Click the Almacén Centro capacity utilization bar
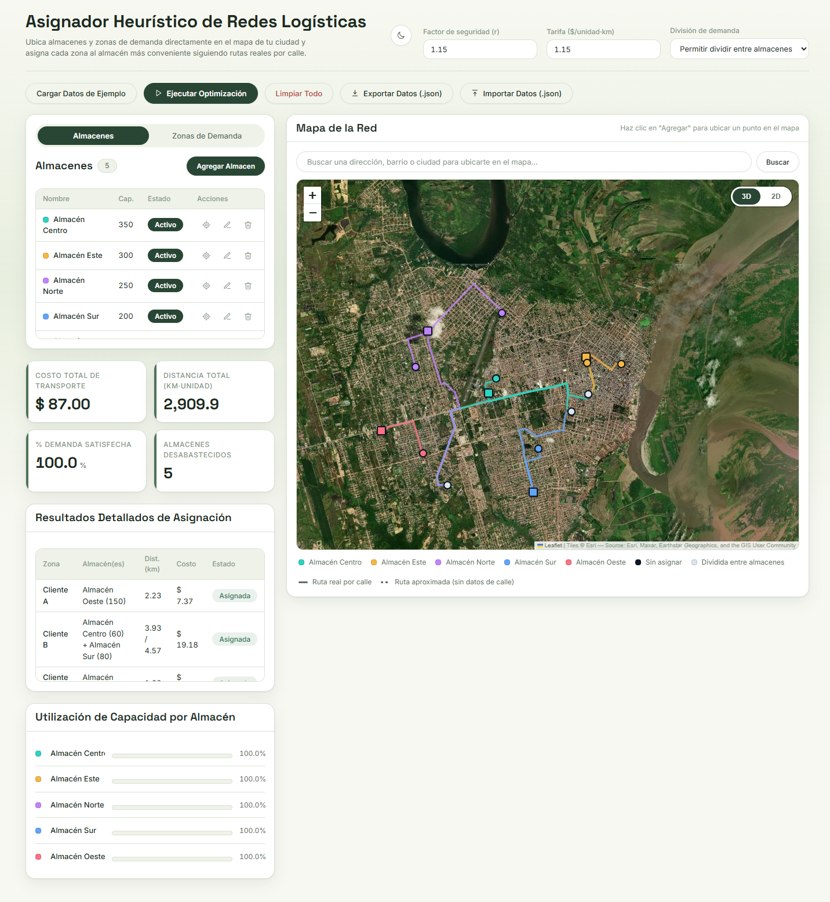 click(x=172, y=755)
